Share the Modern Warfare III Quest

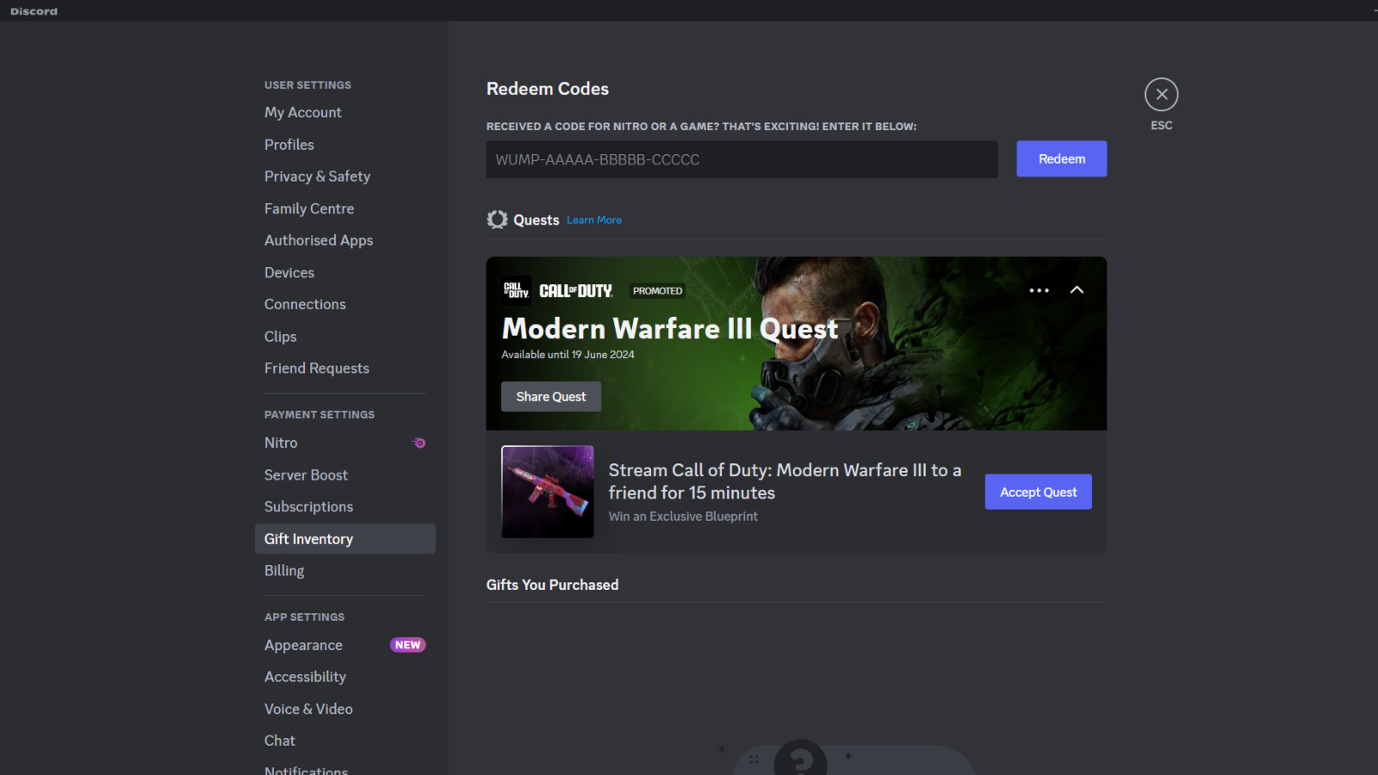point(550,396)
